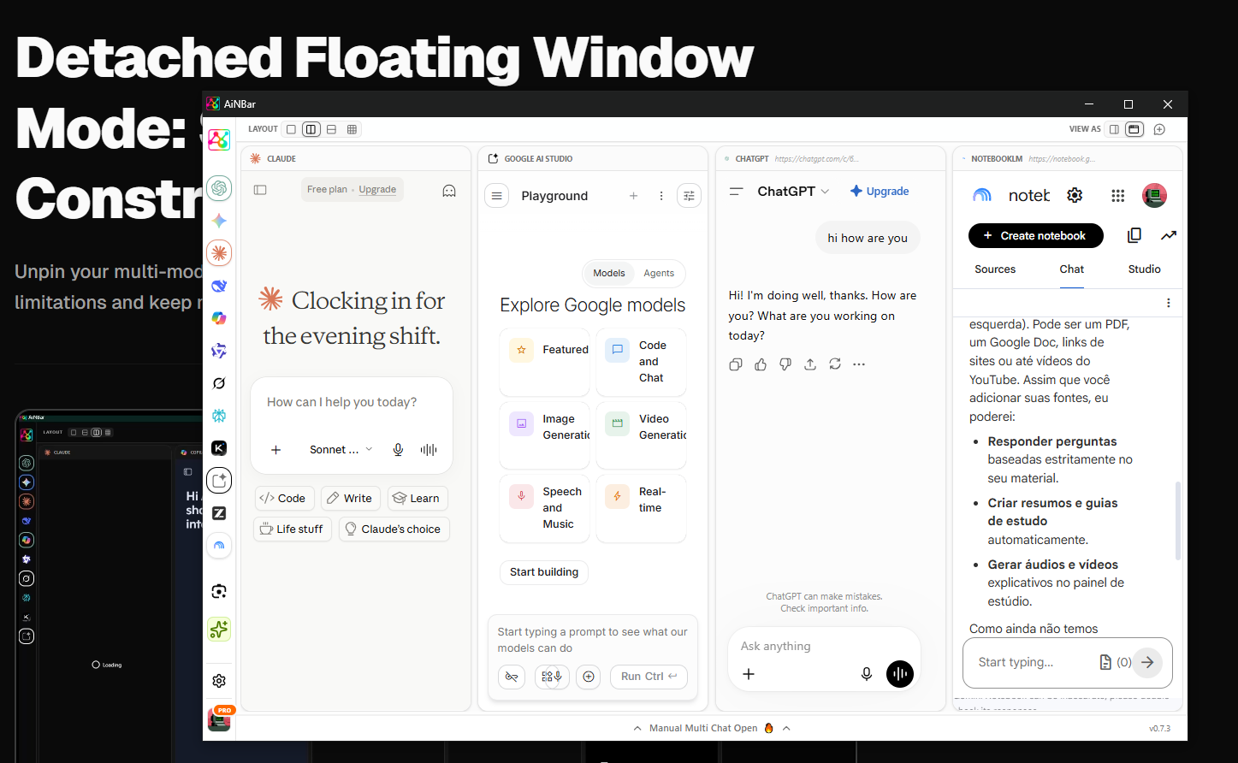Choose Claude's choice suggestion chip
1238x763 pixels.
click(394, 529)
